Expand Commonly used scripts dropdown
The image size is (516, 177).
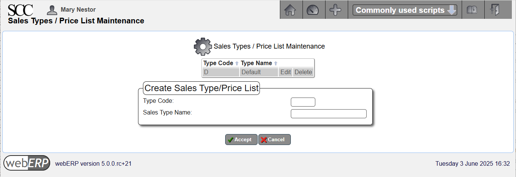405,10
